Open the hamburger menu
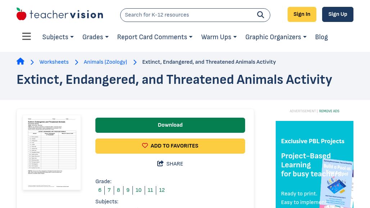This screenshot has height=208, width=370. pyautogui.click(x=26, y=37)
